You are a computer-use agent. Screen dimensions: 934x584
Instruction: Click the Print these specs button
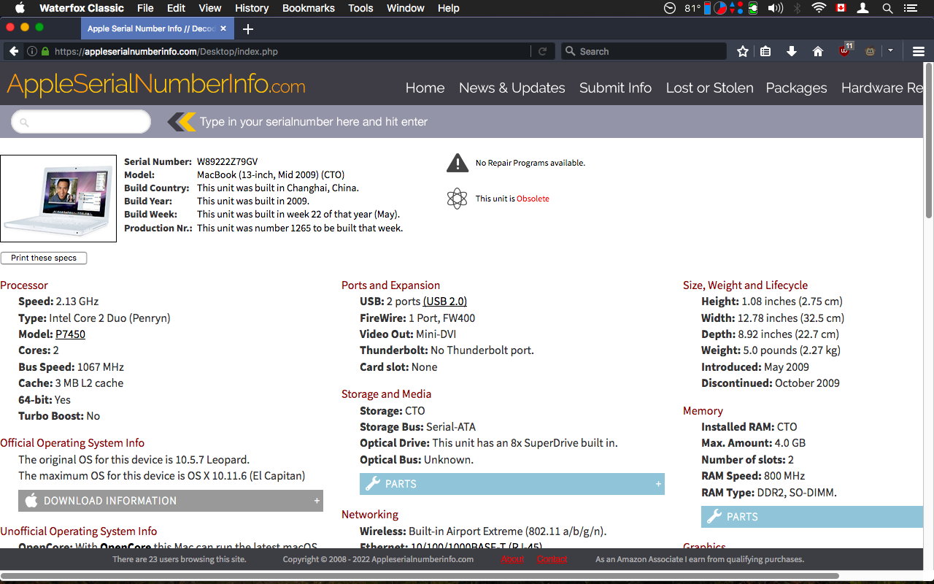click(44, 258)
